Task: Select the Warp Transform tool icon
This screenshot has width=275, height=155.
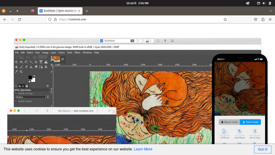Action: point(46,62)
